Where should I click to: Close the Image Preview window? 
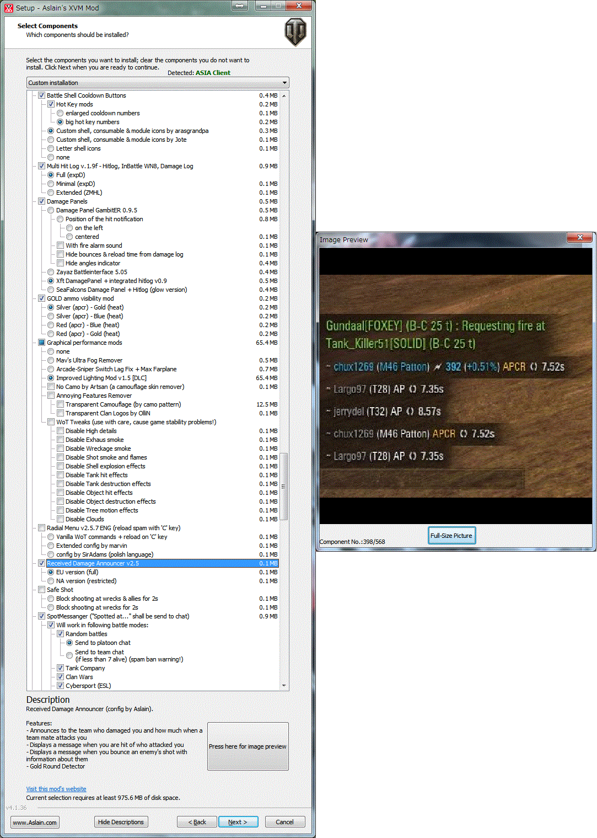tap(580, 237)
